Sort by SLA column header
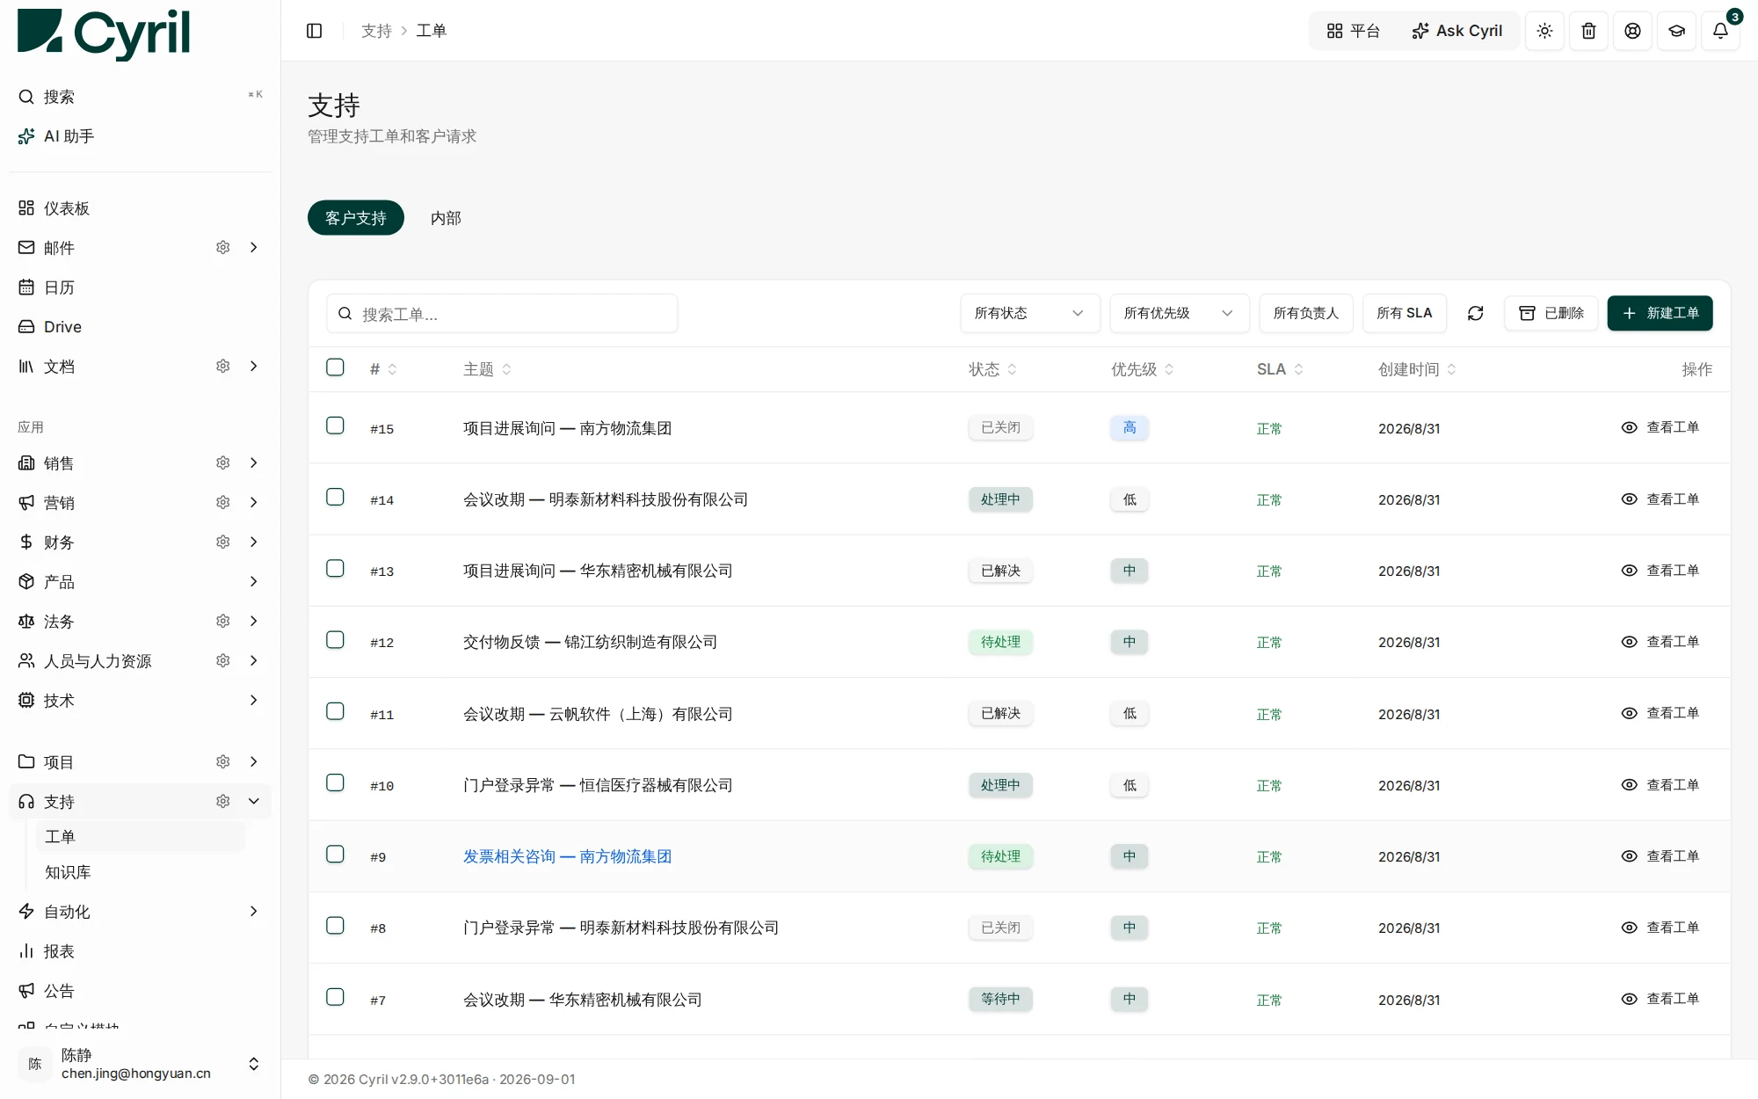Viewport: 1758px width, 1099px height. point(1280,369)
